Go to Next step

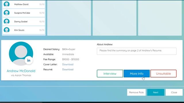click(156, 92)
